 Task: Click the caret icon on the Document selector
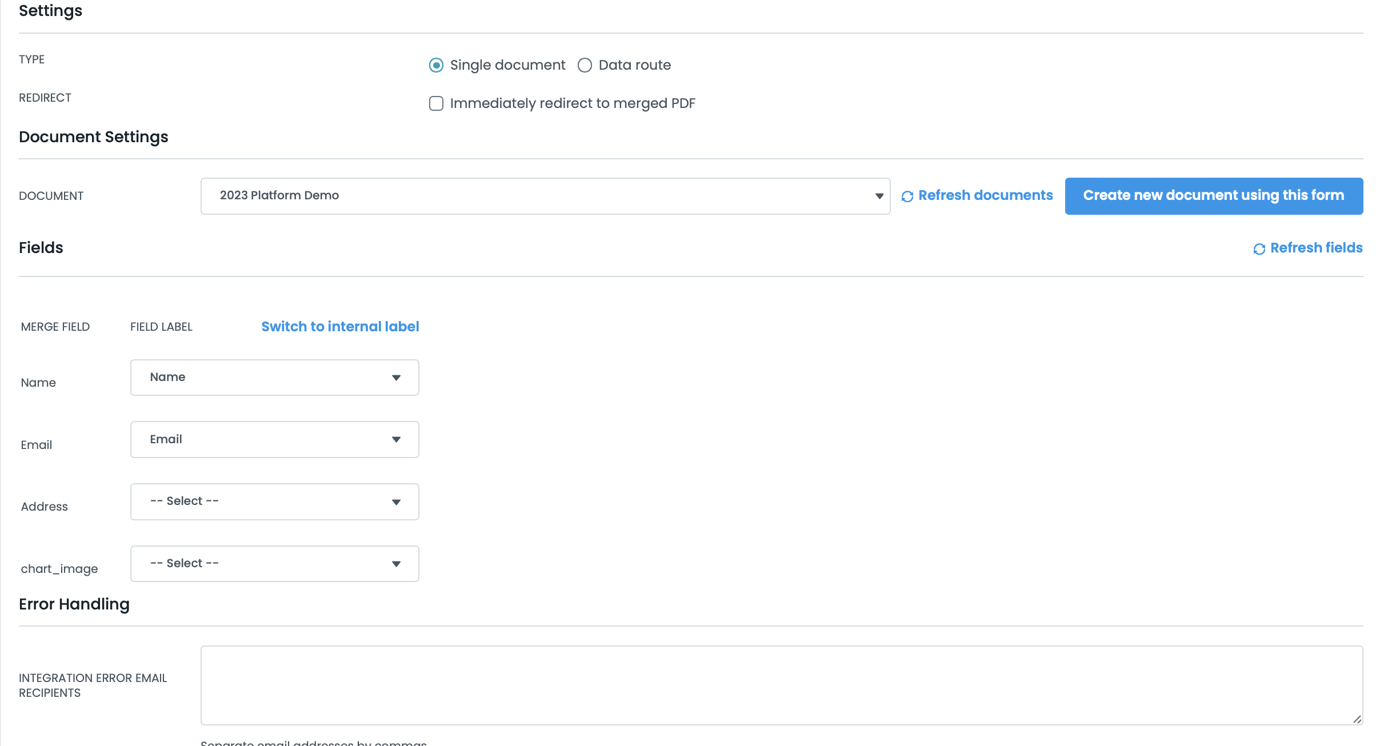click(x=878, y=195)
